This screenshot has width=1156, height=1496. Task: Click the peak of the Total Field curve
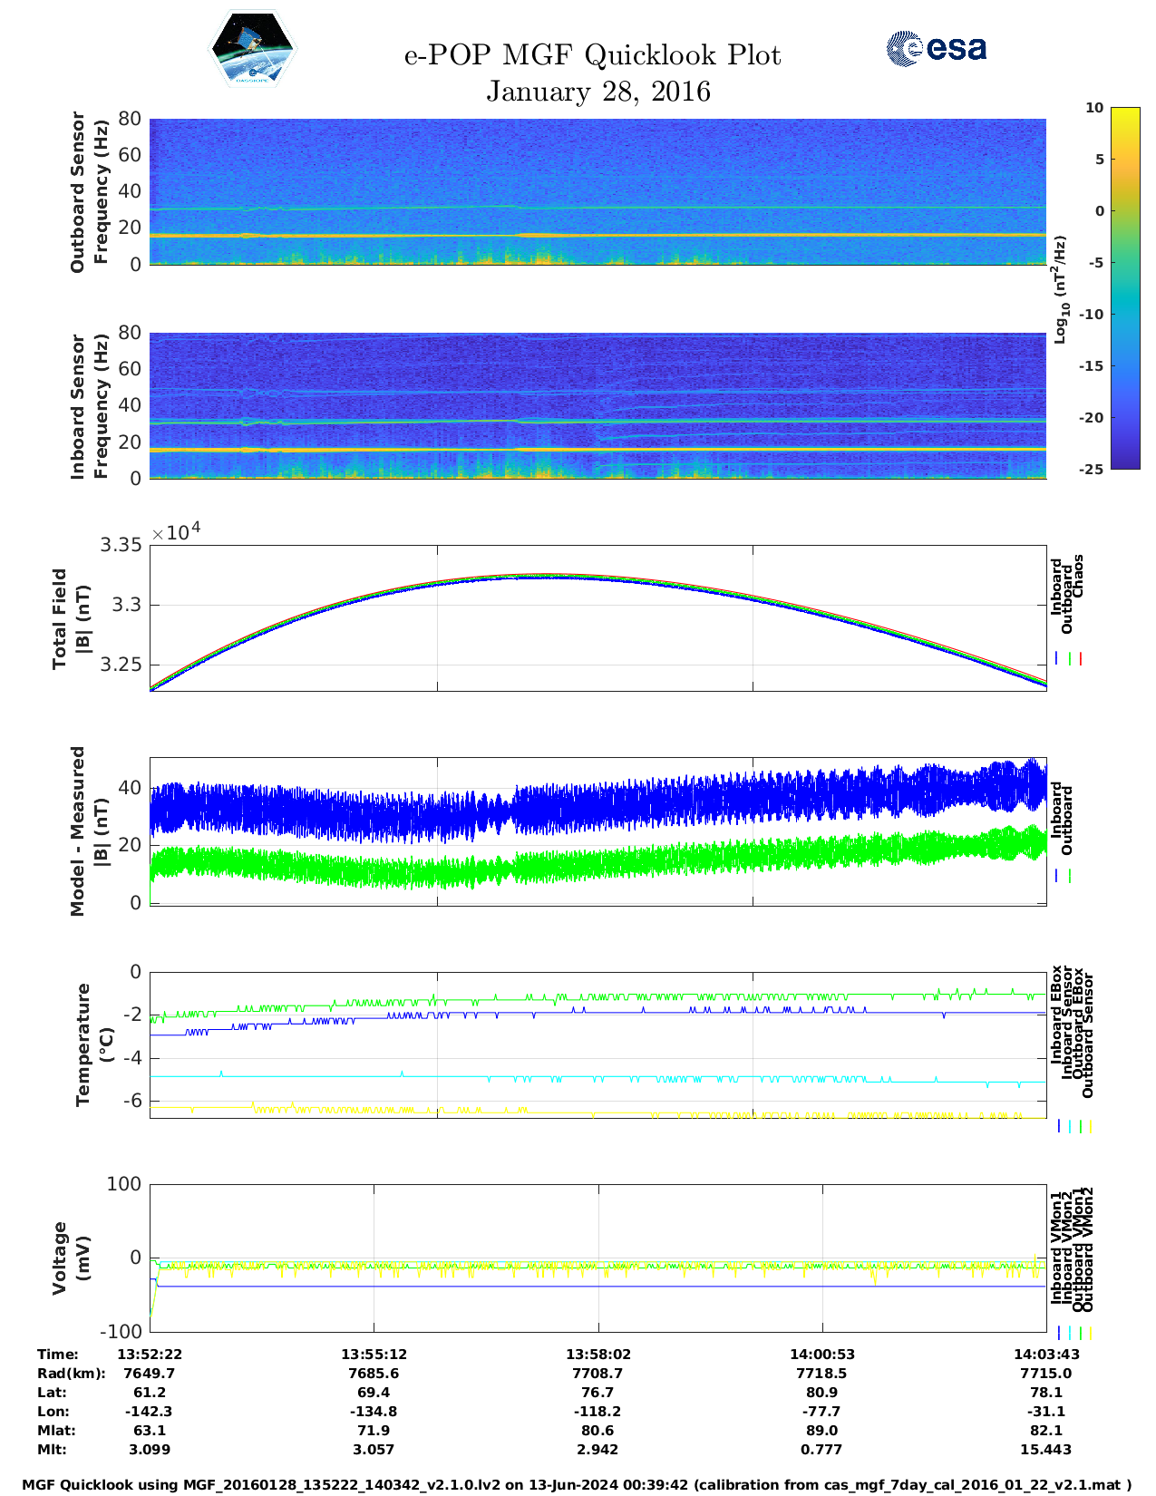tap(544, 575)
